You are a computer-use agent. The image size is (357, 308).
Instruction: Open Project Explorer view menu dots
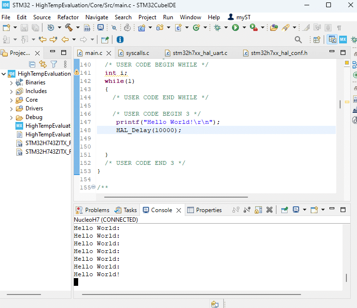65,65
